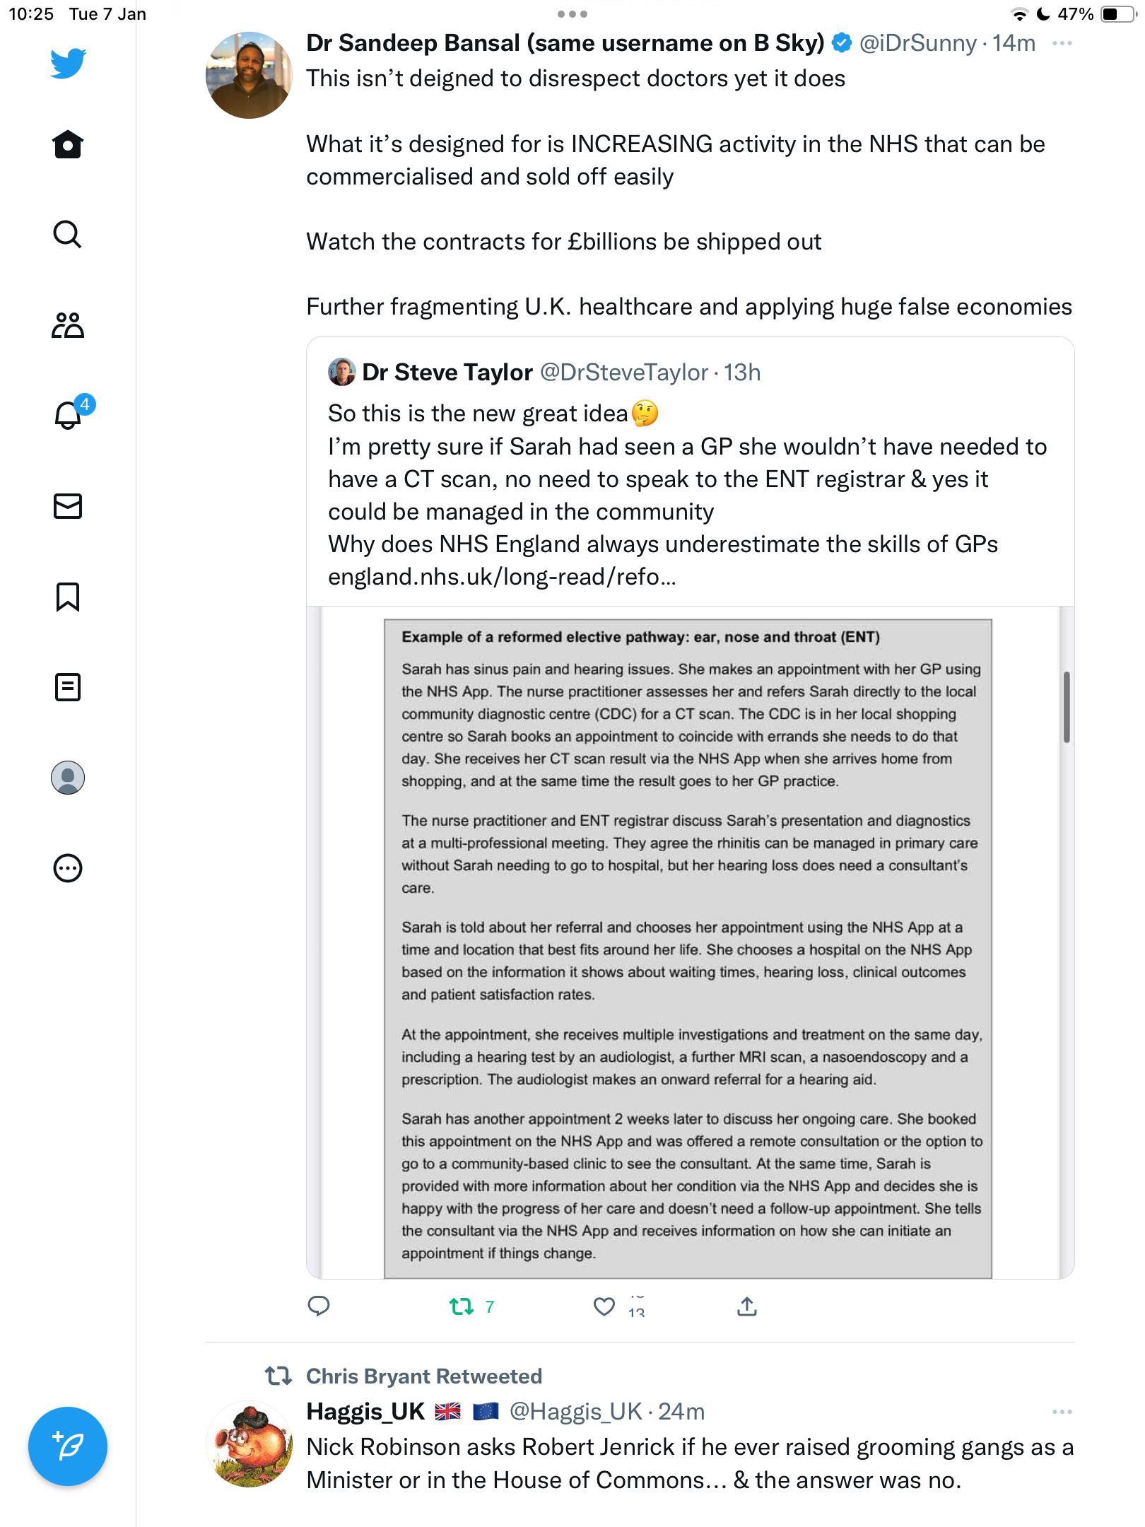1145x1527 pixels.
Task: Open the Search magnifier icon
Action: click(68, 235)
